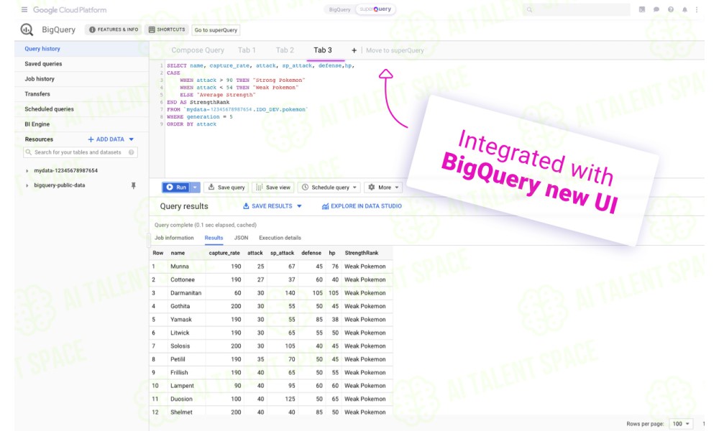Open the help question mark icon
Viewport: 719px width, 431px height.
[x=671, y=9]
